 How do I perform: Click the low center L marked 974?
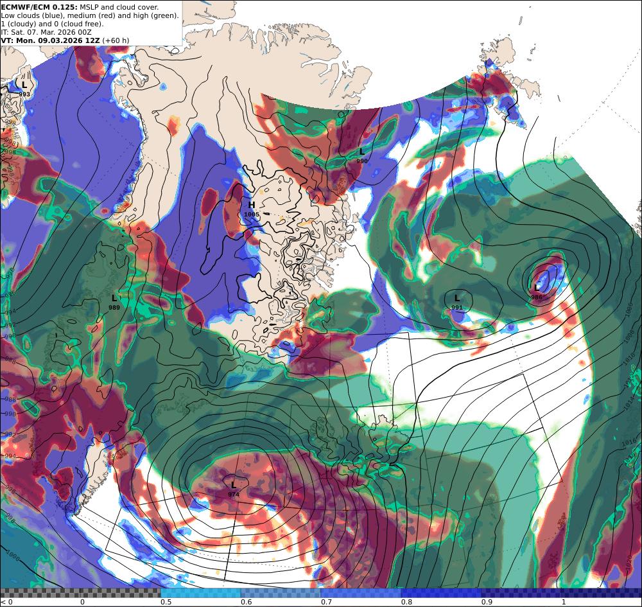234,485
